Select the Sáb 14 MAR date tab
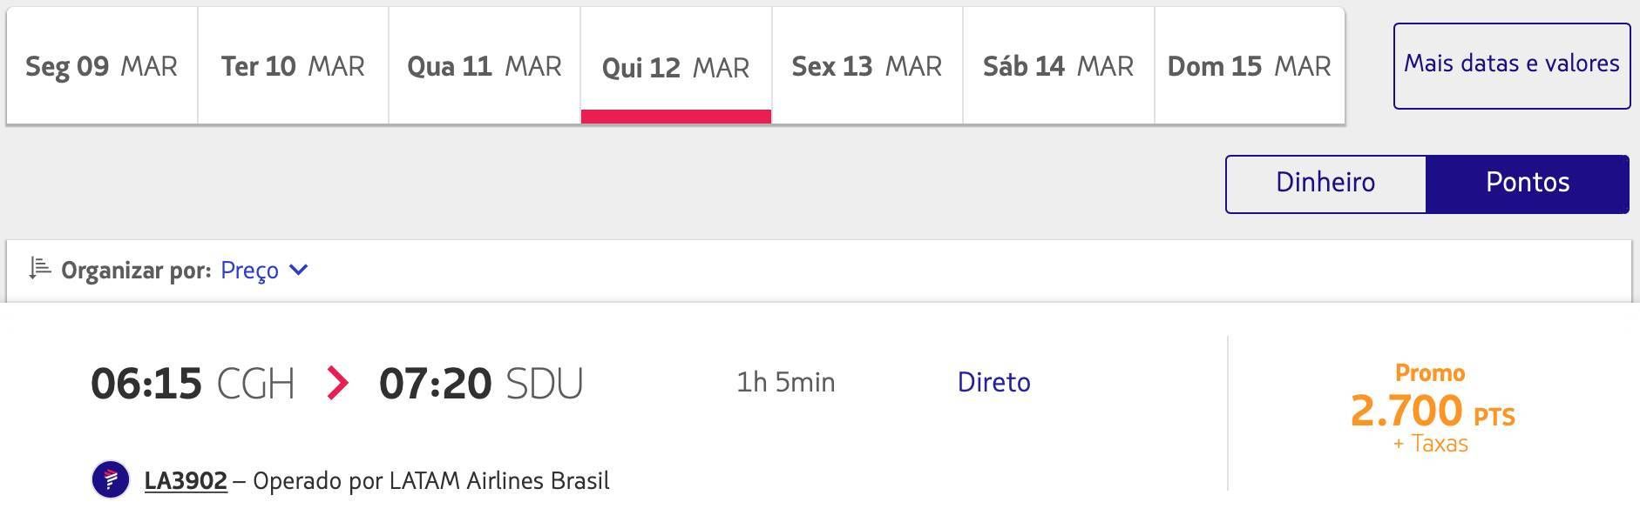Viewport: 1640px width, 522px height. click(1059, 66)
